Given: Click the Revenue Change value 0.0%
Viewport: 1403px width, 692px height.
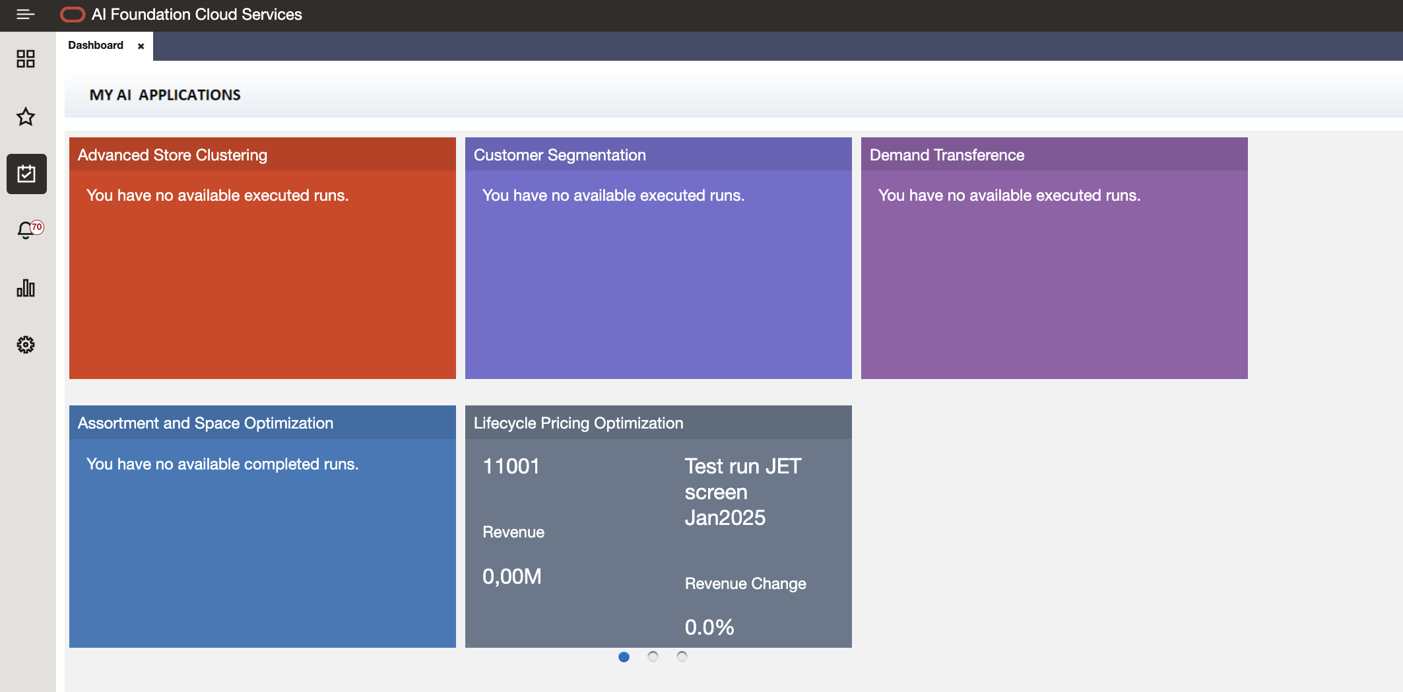Looking at the screenshot, I should point(709,627).
